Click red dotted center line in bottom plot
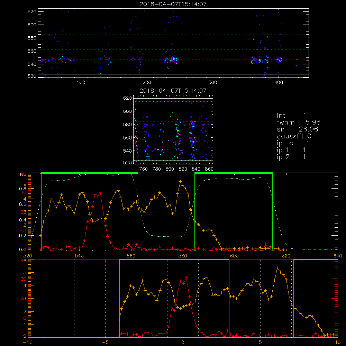Viewport: 346px width, 346px height. (x=183, y=299)
